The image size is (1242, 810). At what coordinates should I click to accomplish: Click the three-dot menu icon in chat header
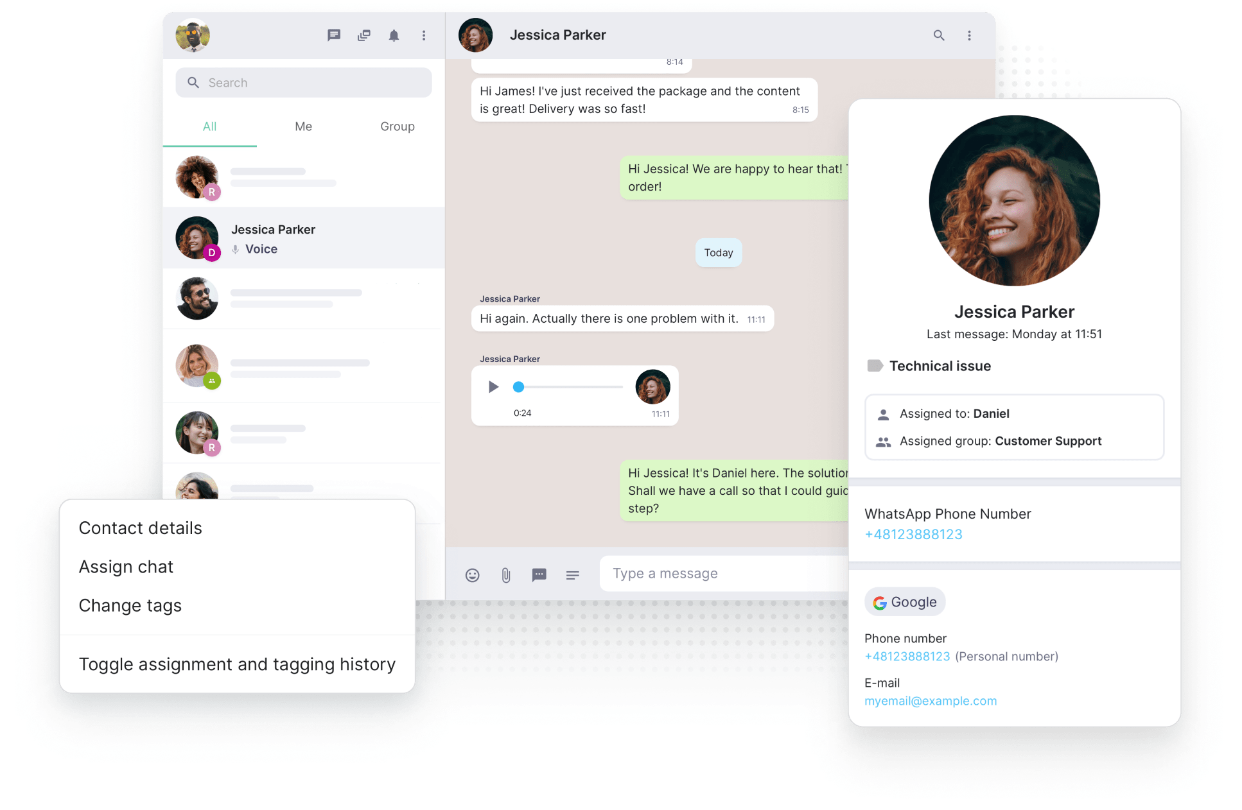pyautogui.click(x=970, y=35)
